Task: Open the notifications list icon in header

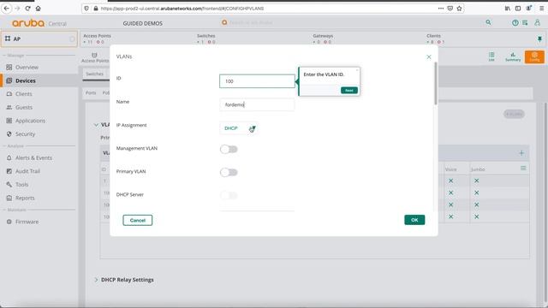Action: (525, 23)
